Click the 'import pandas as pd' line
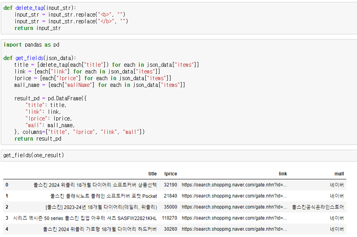This screenshot has height=237, width=357. [x=31, y=45]
